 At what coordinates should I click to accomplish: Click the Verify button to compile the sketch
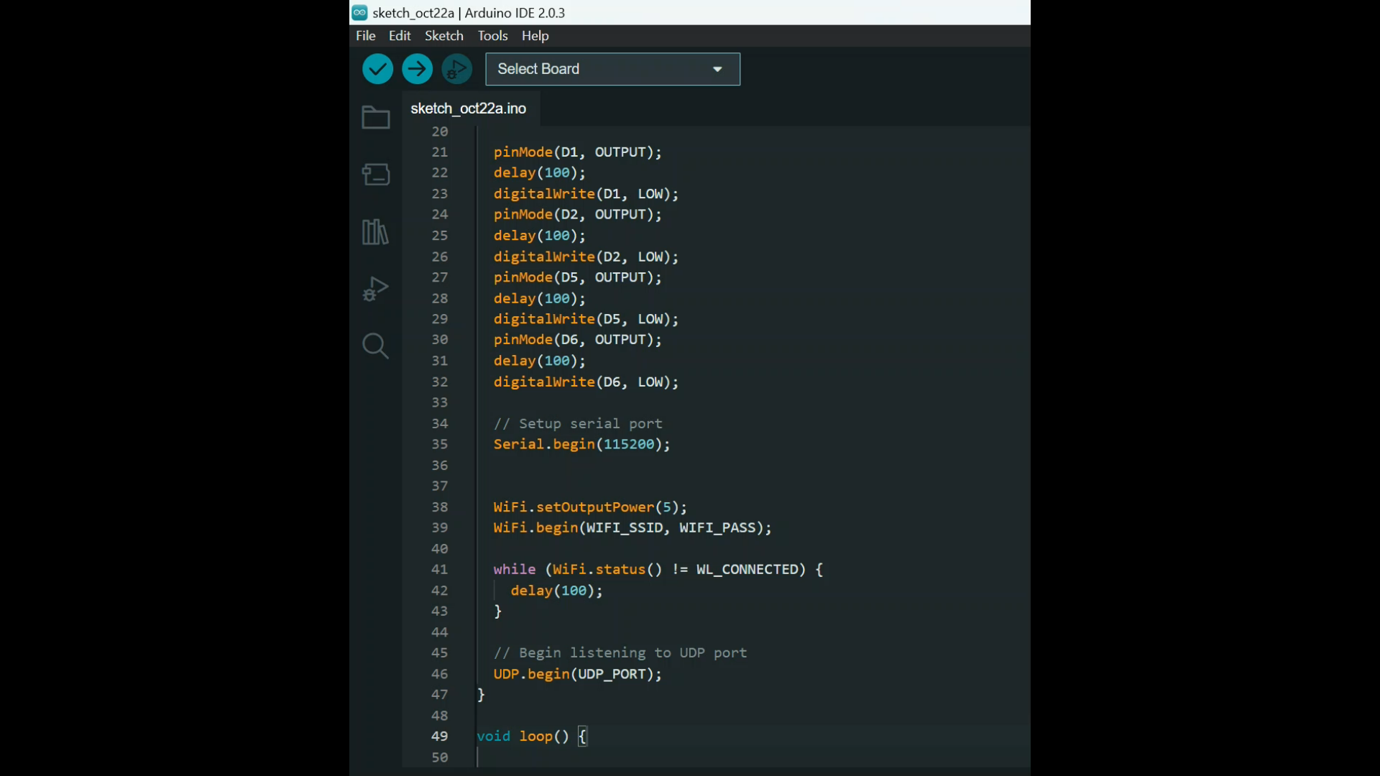377,68
